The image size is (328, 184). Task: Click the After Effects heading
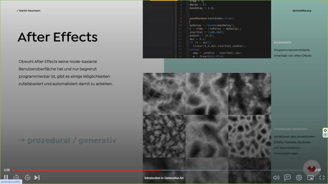(x=57, y=37)
